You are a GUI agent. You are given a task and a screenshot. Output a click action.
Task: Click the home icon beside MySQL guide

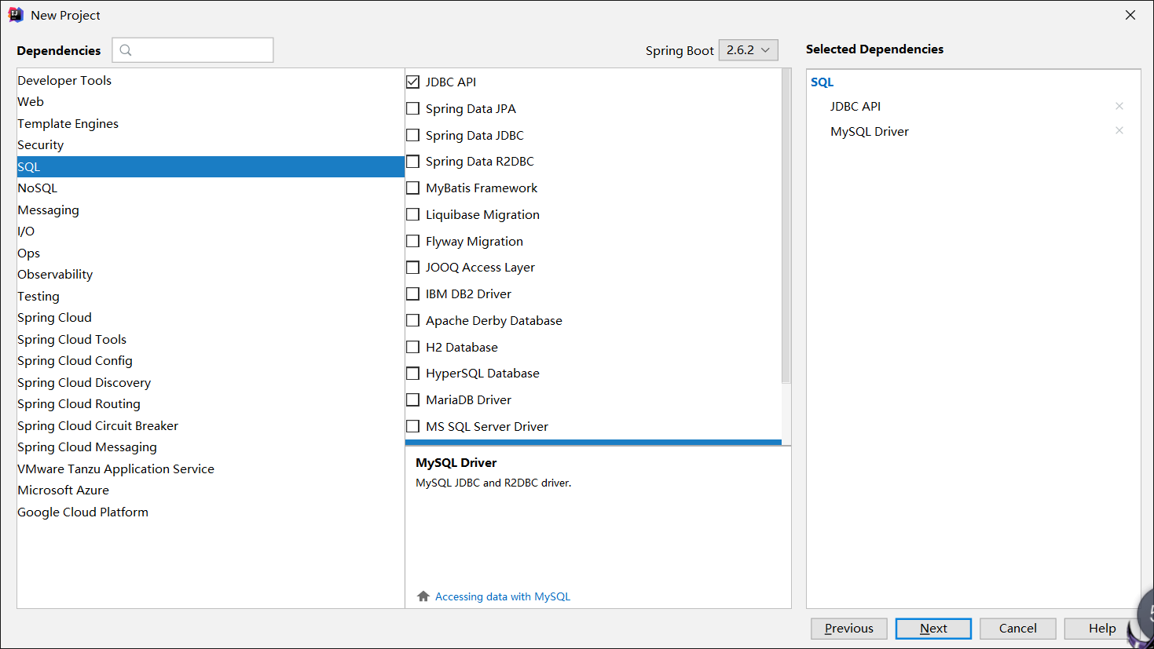(x=423, y=596)
